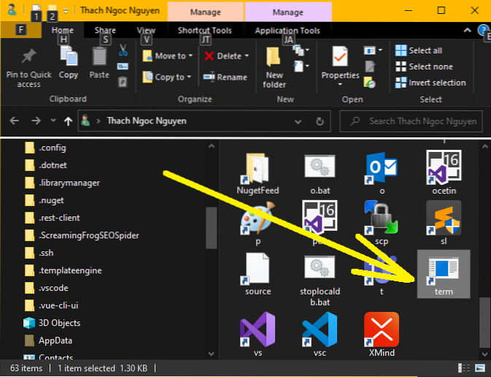
Task: Switch to the View ribbon tab
Action: coord(146,31)
